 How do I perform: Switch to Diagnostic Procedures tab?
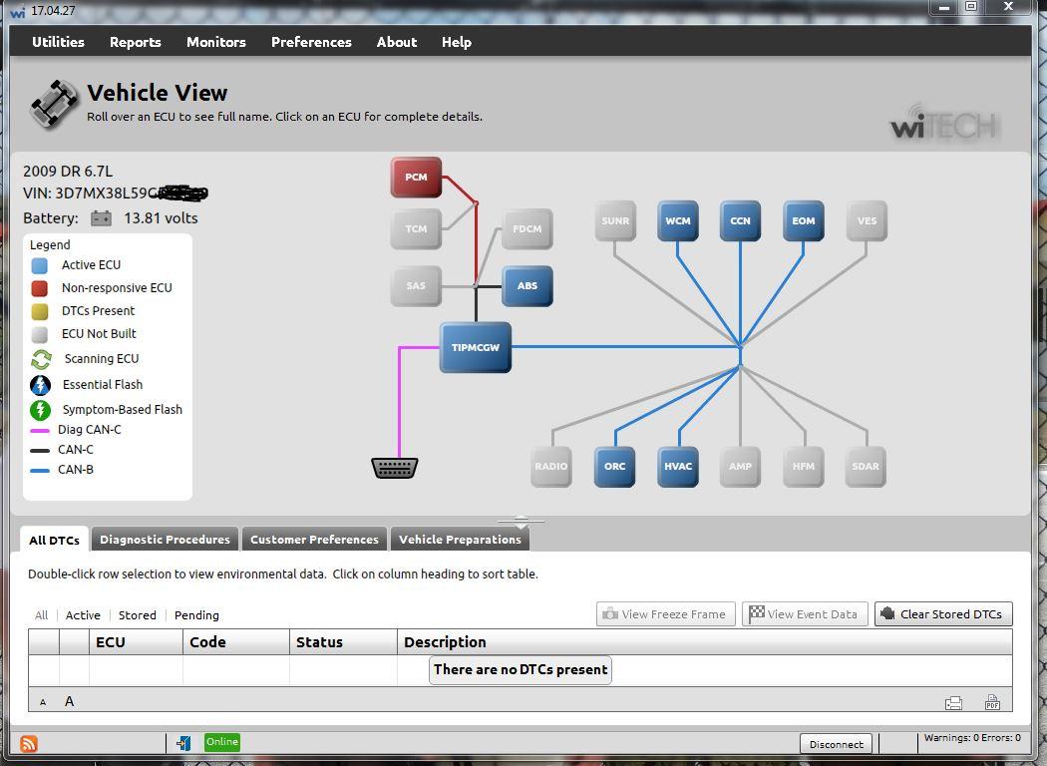tap(165, 540)
